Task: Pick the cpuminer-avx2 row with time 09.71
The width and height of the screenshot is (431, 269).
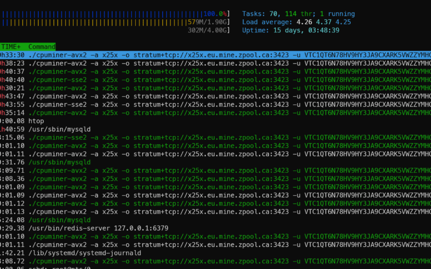Action: (x=215, y=171)
